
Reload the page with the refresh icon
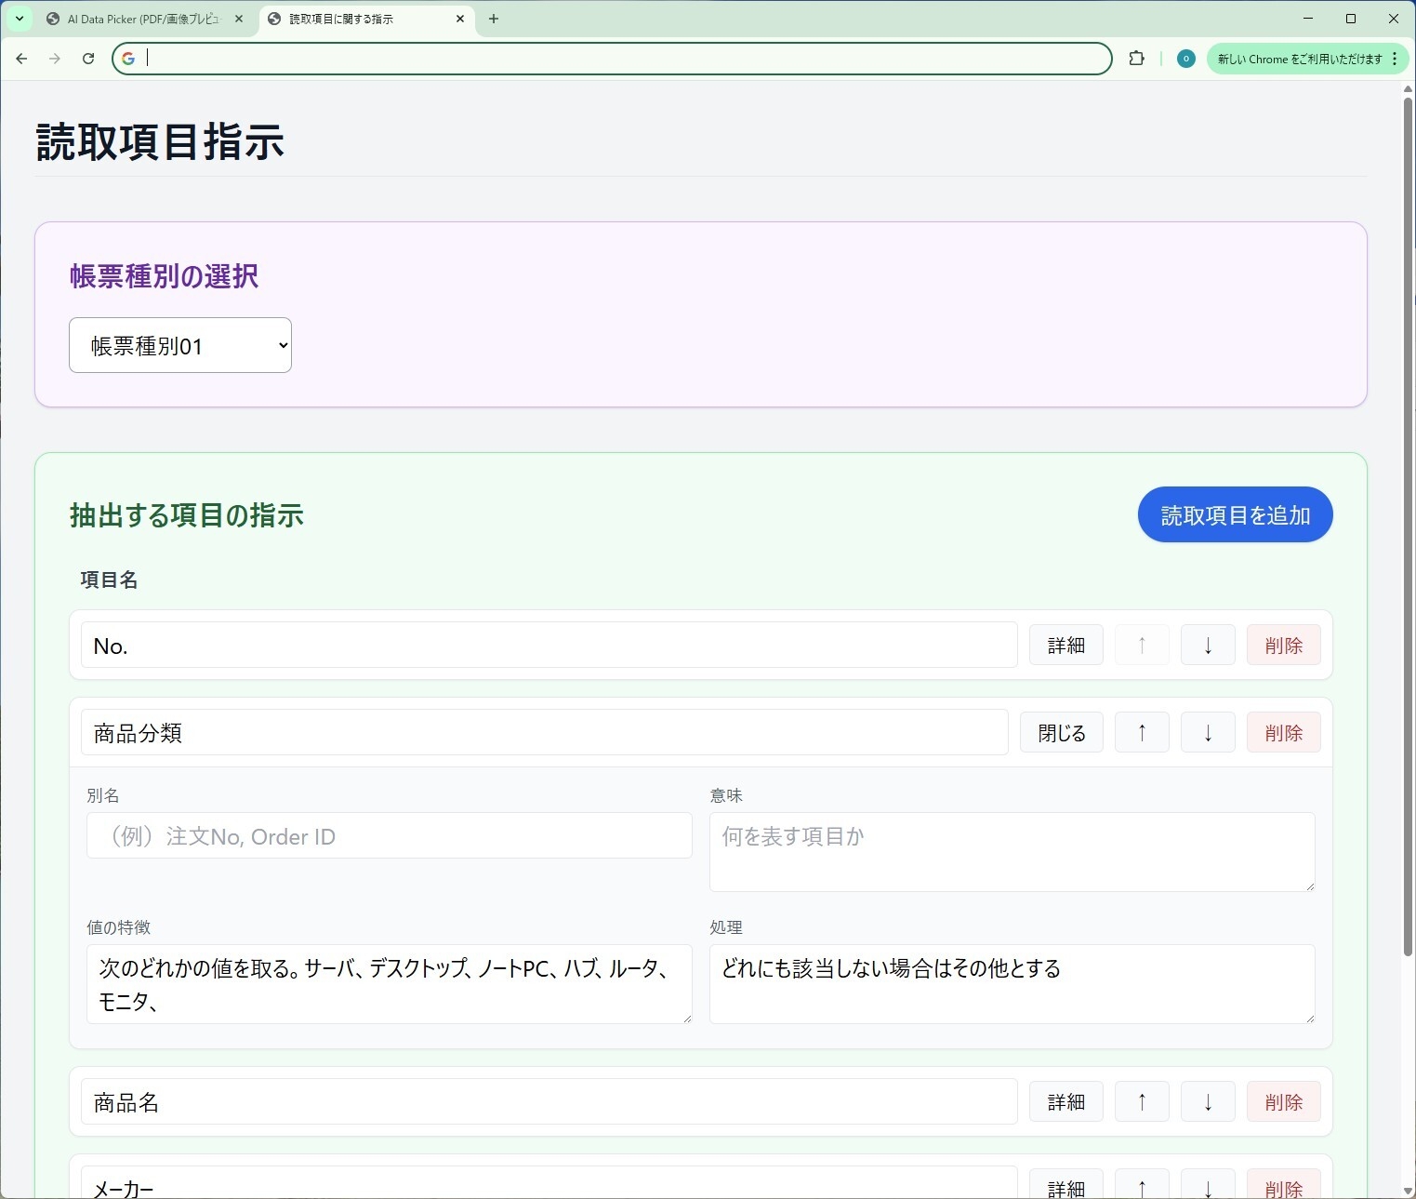coord(88,59)
